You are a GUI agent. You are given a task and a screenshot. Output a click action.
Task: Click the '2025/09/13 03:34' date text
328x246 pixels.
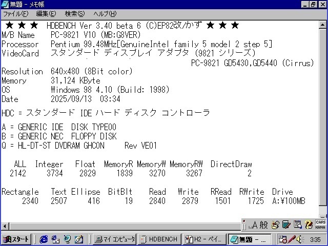tap(86, 99)
